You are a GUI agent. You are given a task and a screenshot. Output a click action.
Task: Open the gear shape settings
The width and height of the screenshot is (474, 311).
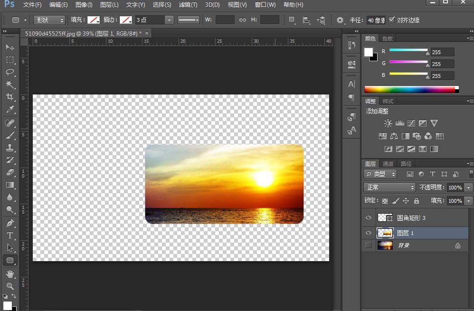point(340,20)
